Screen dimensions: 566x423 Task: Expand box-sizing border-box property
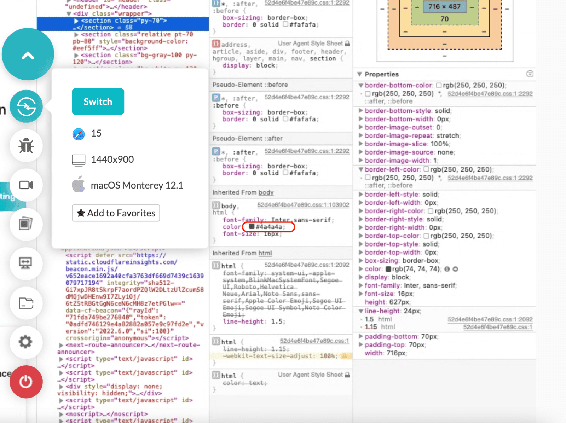pyautogui.click(x=361, y=261)
